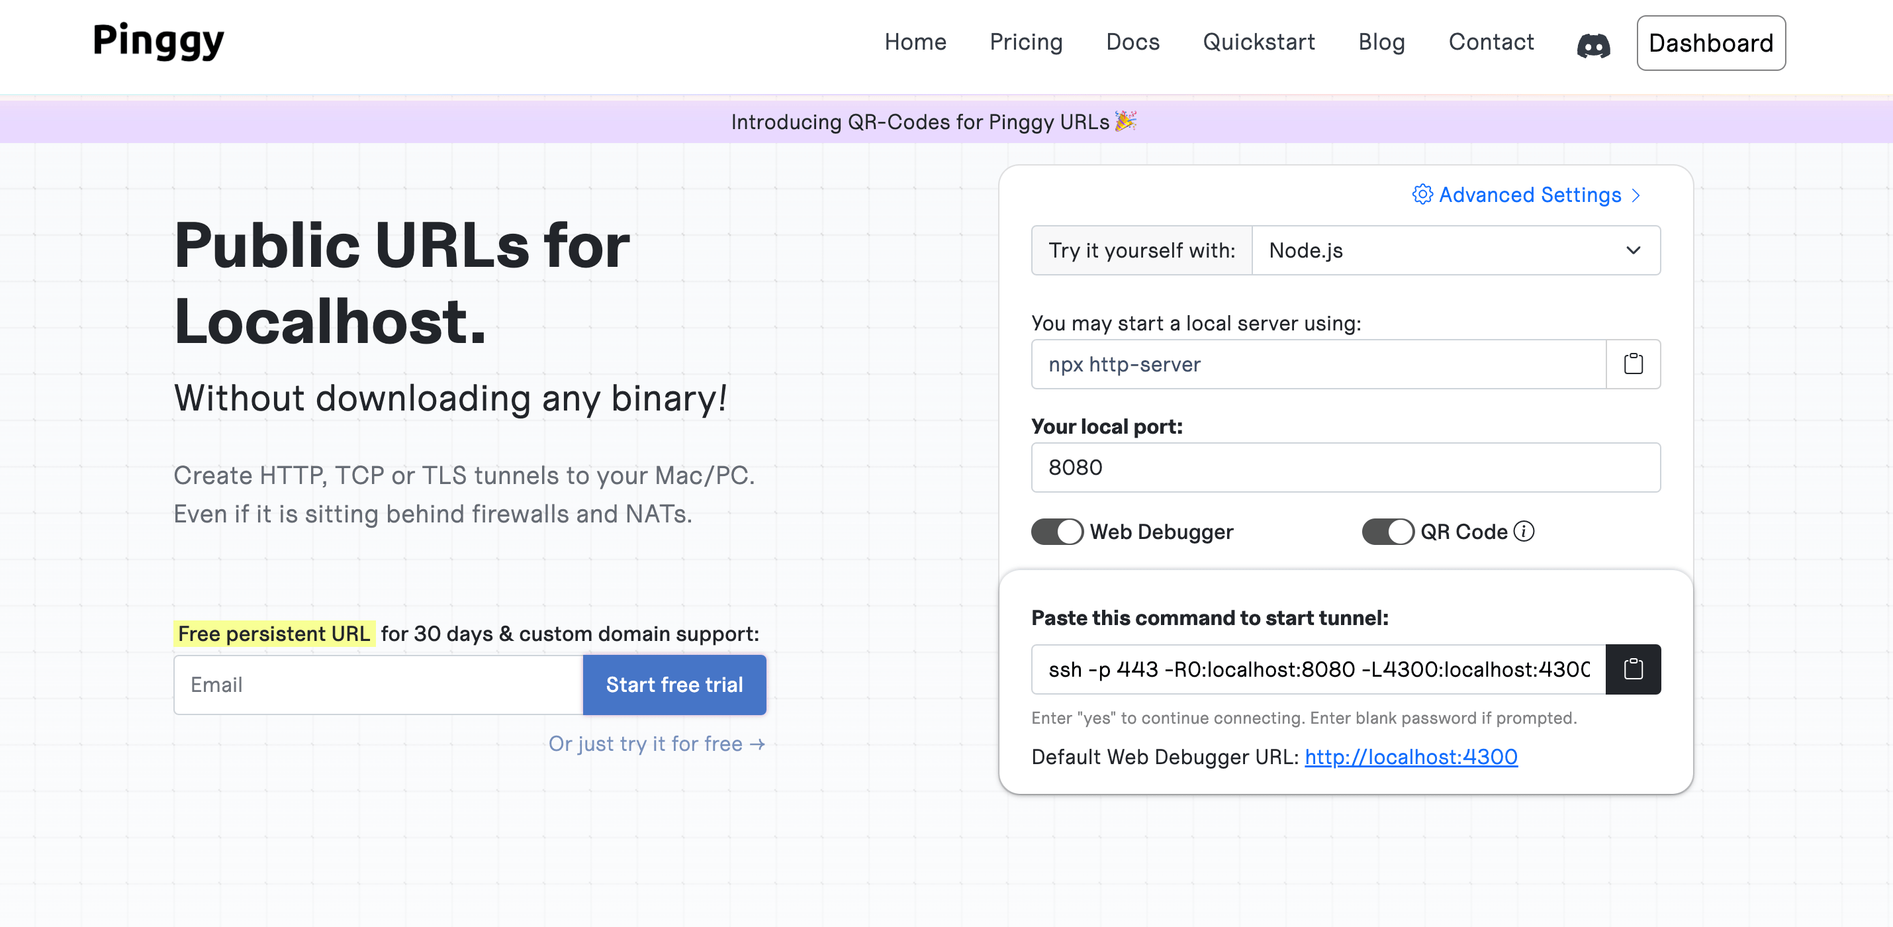Click the party popper emoji in banner

pyautogui.click(x=1125, y=121)
